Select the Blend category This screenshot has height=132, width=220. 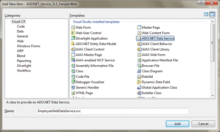click(21, 56)
